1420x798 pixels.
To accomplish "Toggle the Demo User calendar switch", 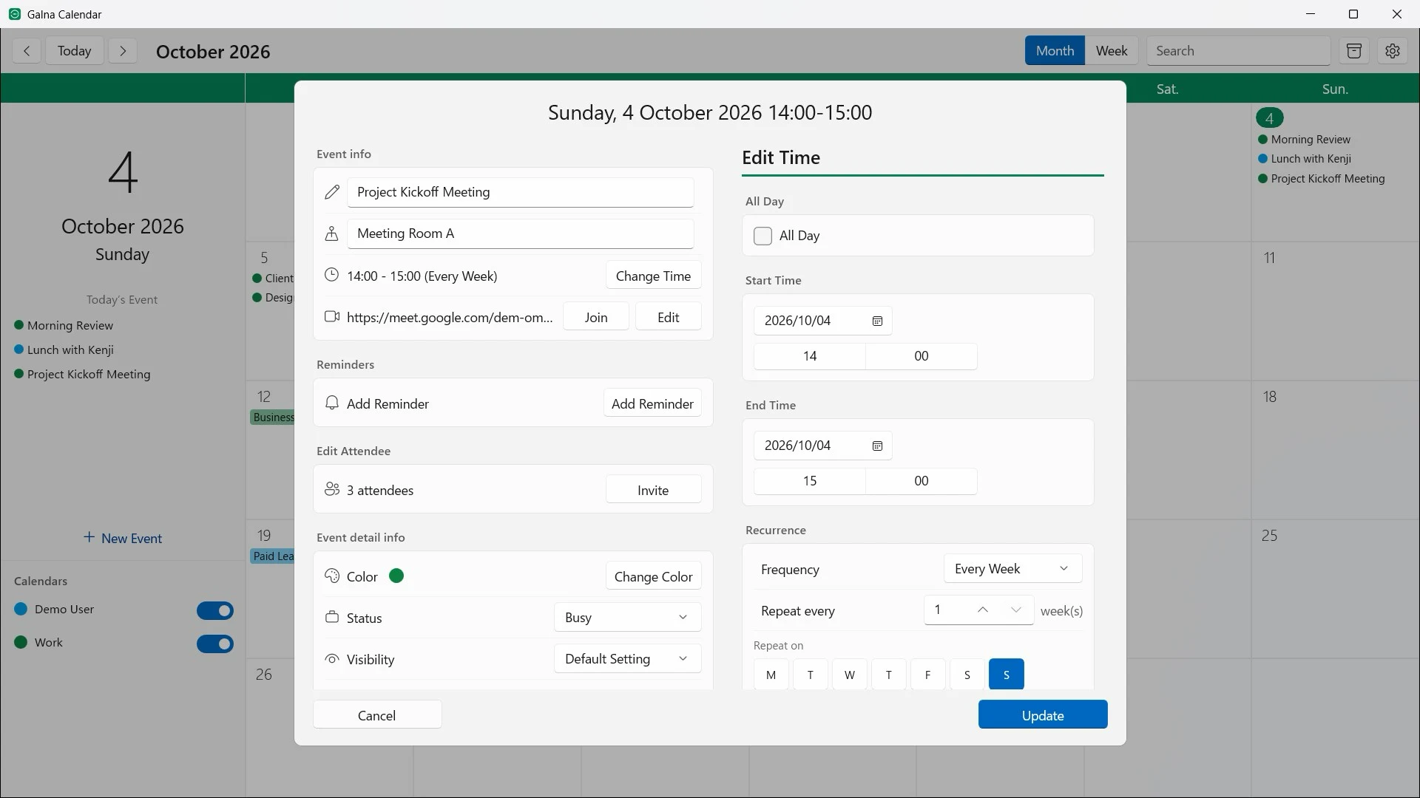I will (x=215, y=610).
